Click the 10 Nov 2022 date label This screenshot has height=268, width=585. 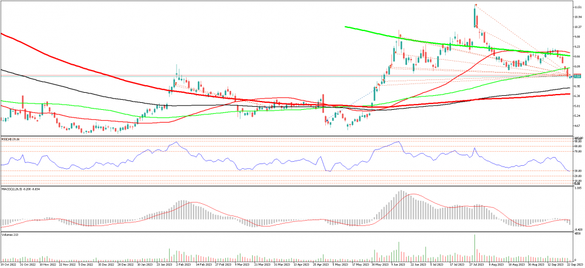(48, 264)
